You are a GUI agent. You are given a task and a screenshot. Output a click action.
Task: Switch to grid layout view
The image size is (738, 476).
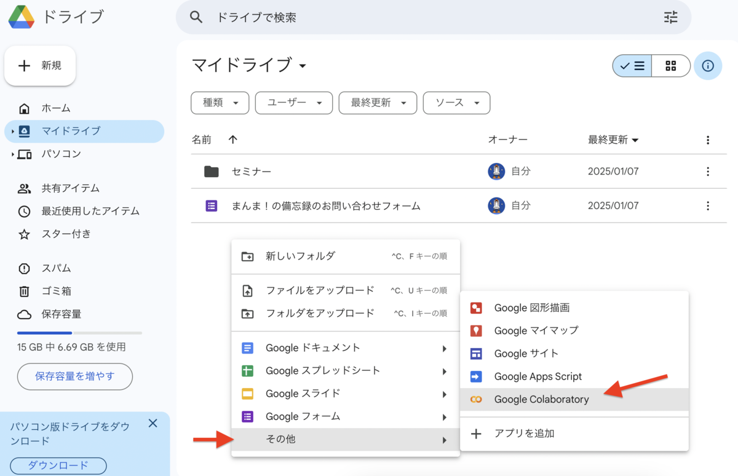click(671, 66)
